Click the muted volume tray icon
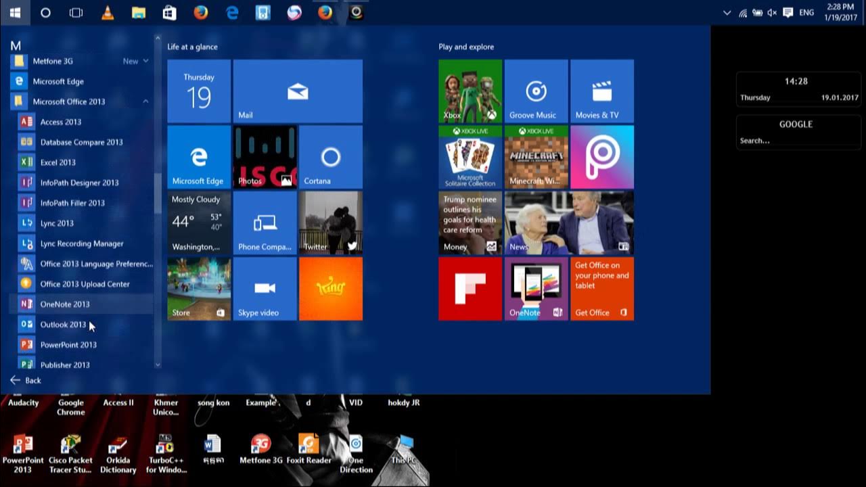Viewport: 866px width, 487px height. (773, 12)
